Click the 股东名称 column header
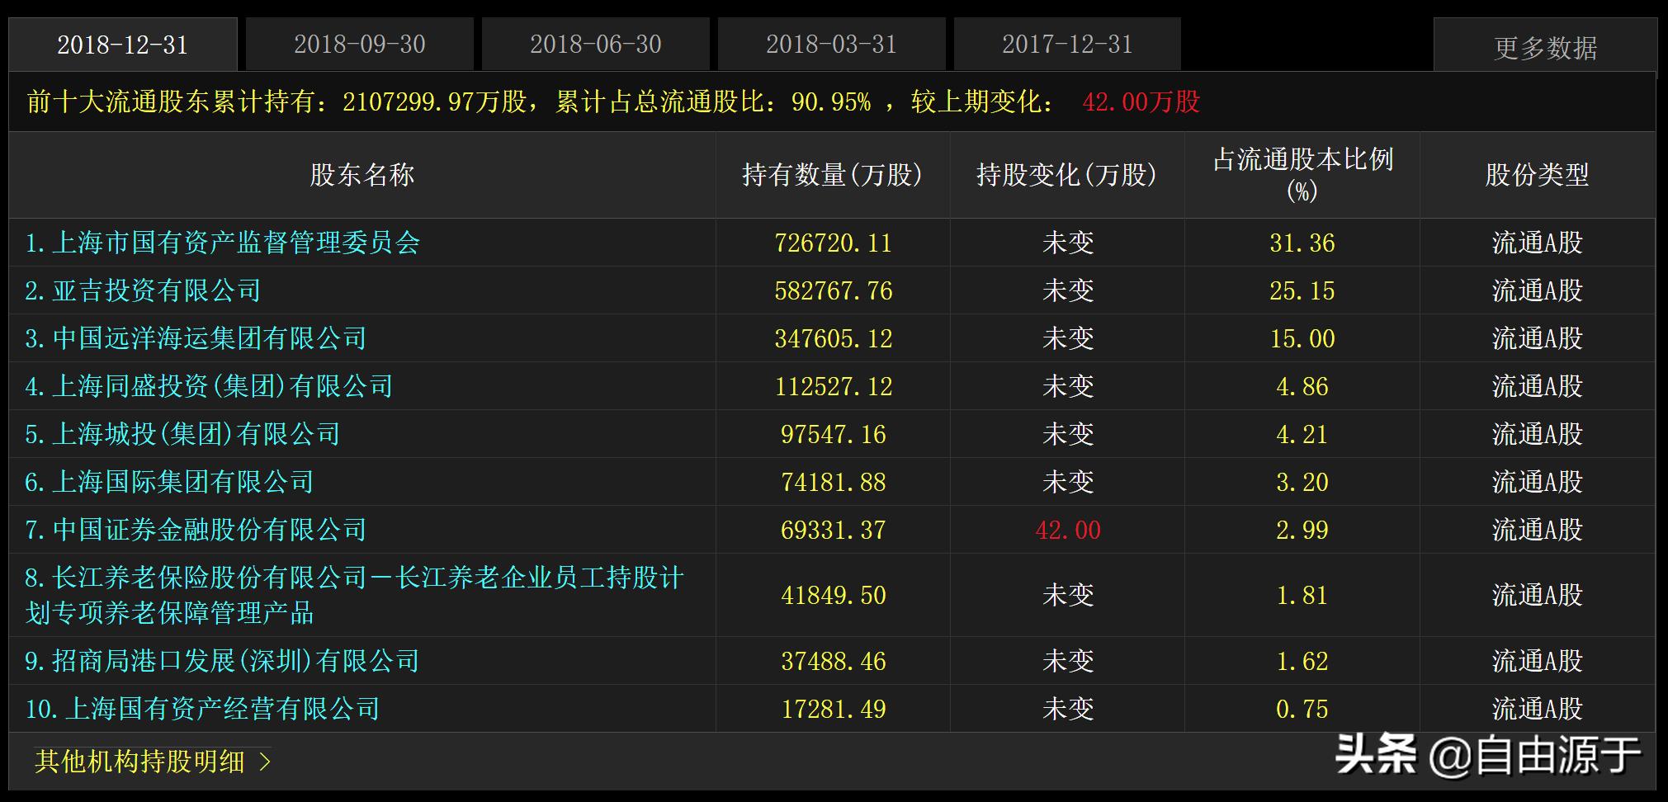The width and height of the screenshot is (1668, 802). pyautogui.click(x=362, y=175)
